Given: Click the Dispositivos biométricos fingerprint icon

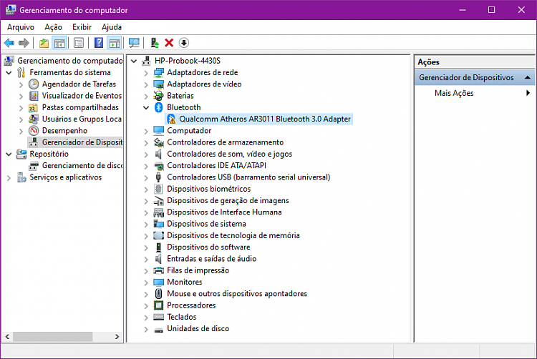Looking at the screenshot, I should coord(158,189).
